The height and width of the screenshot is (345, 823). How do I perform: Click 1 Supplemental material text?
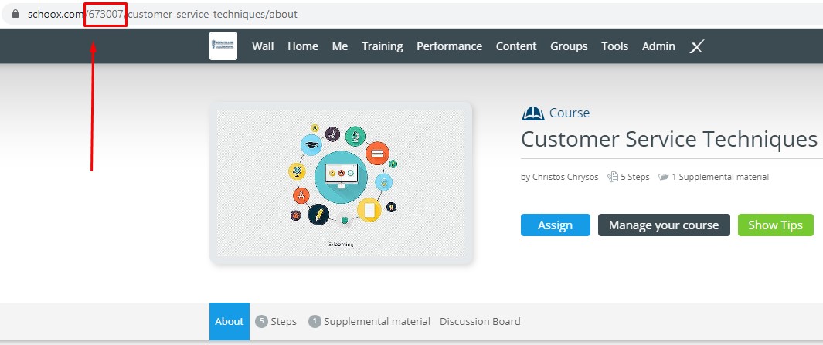720,178
